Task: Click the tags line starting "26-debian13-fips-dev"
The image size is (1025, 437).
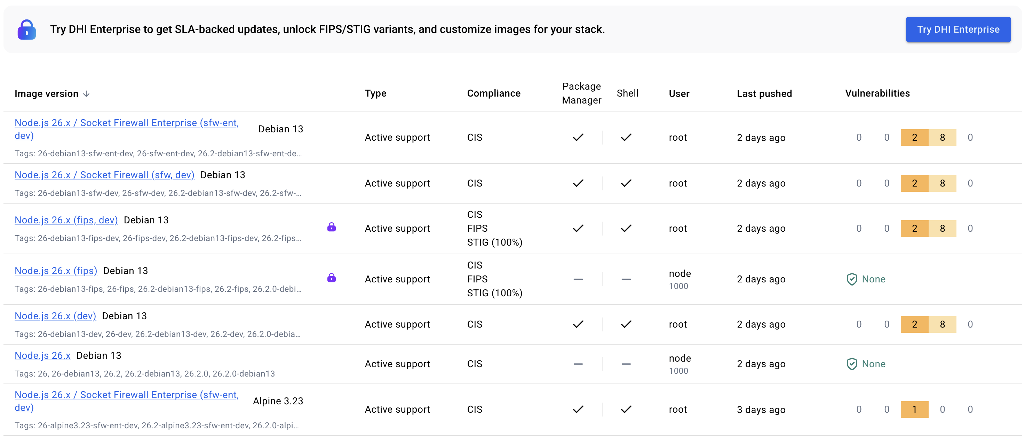Action: tap(158, 238)
